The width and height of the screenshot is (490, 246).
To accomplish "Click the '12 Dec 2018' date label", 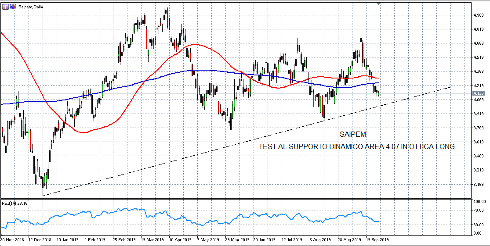I will click(40, 240).
